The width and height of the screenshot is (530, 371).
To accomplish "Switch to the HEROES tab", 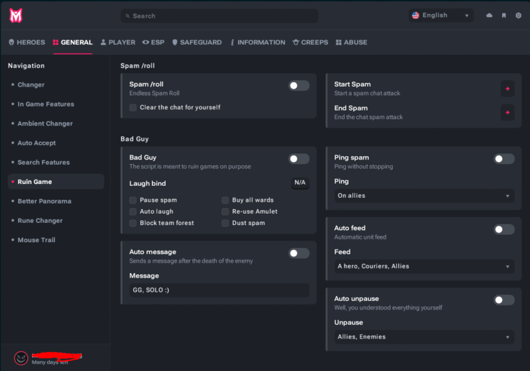I will click(x=26, y=42).
